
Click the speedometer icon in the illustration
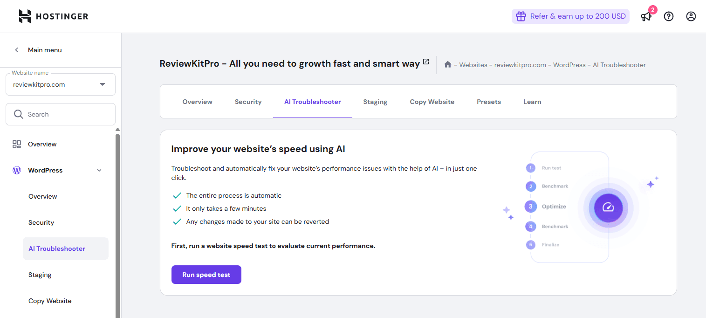pos(608,207)
